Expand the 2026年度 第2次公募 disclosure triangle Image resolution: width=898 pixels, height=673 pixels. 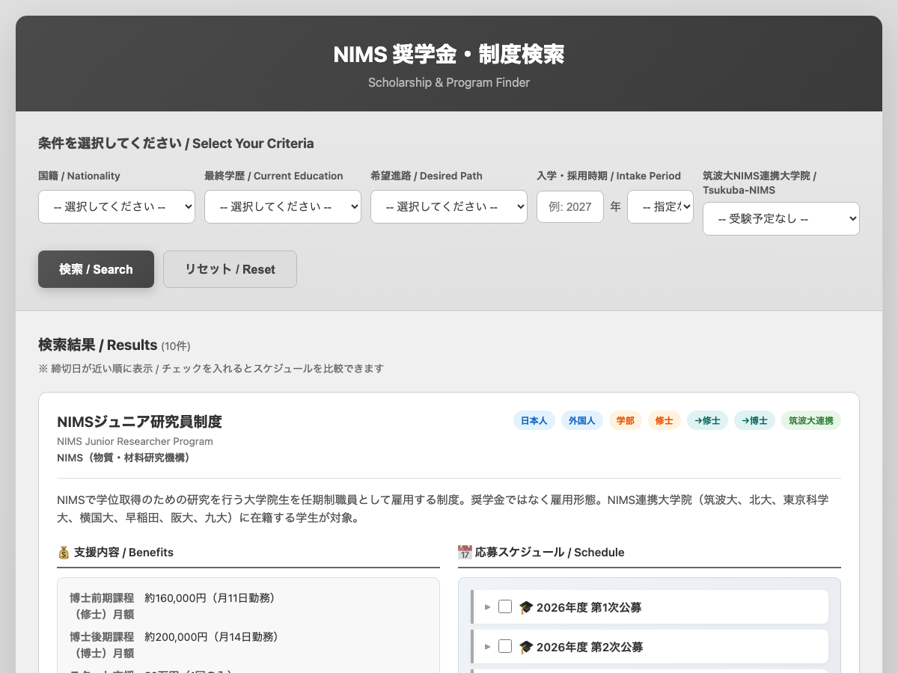(488, 647)
